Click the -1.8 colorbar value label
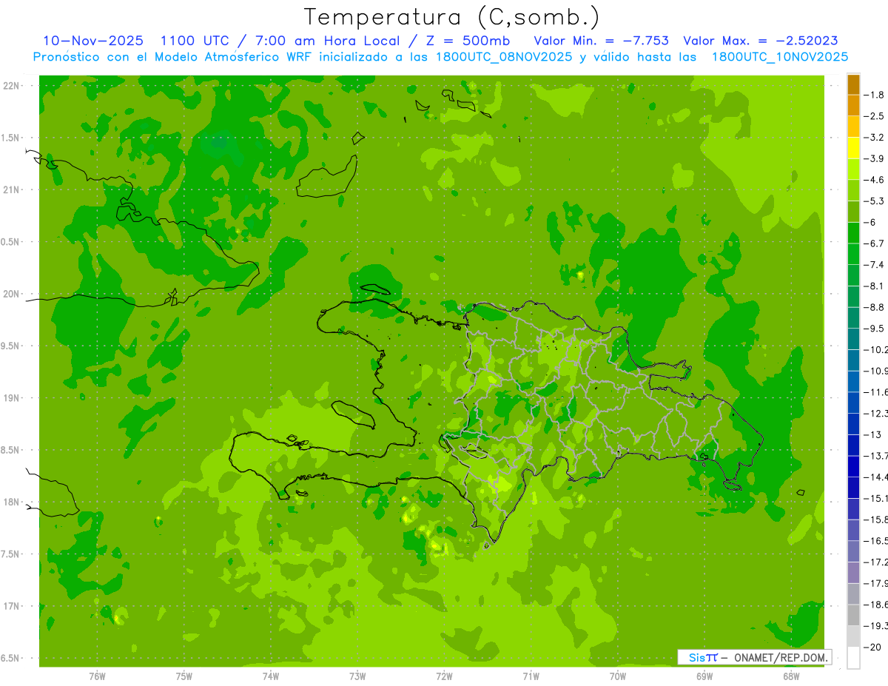Viewport: 888px width, 686px height. [875, 95]
